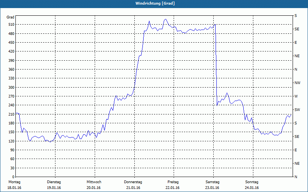Select the "SE" compass label between 120 and 150
The image size is (308, 192).
click(297, 137)
